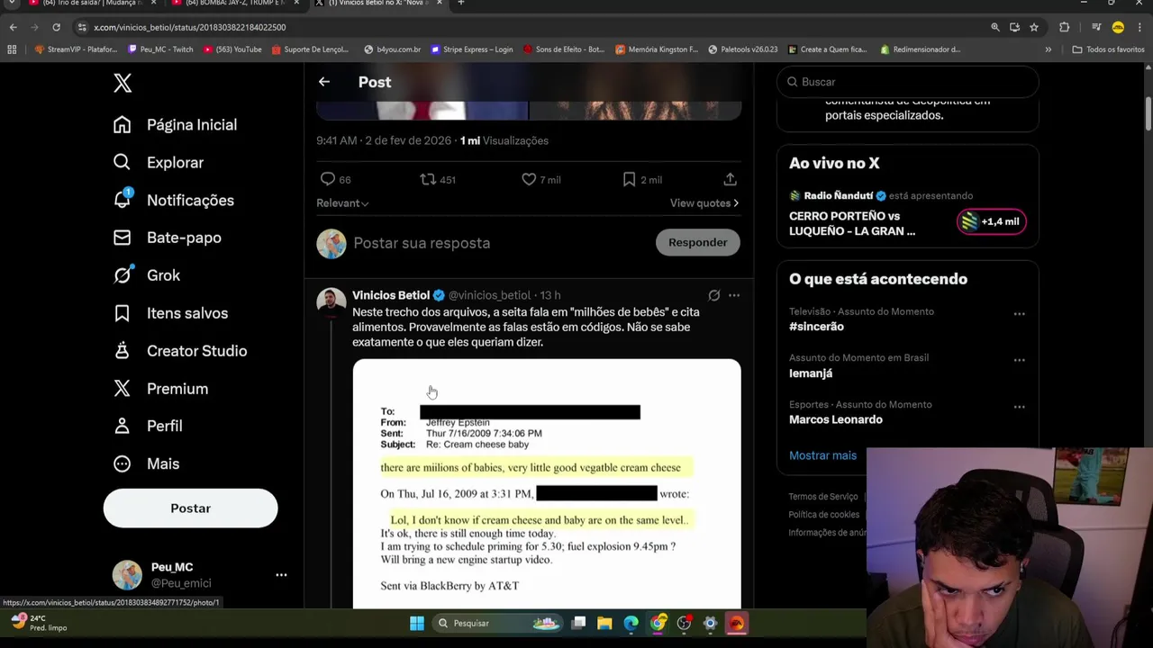Viewport: 1153px width, 648px height.
Task: Open the Stripe Express – Login bookmark
Action: point(472,49)
